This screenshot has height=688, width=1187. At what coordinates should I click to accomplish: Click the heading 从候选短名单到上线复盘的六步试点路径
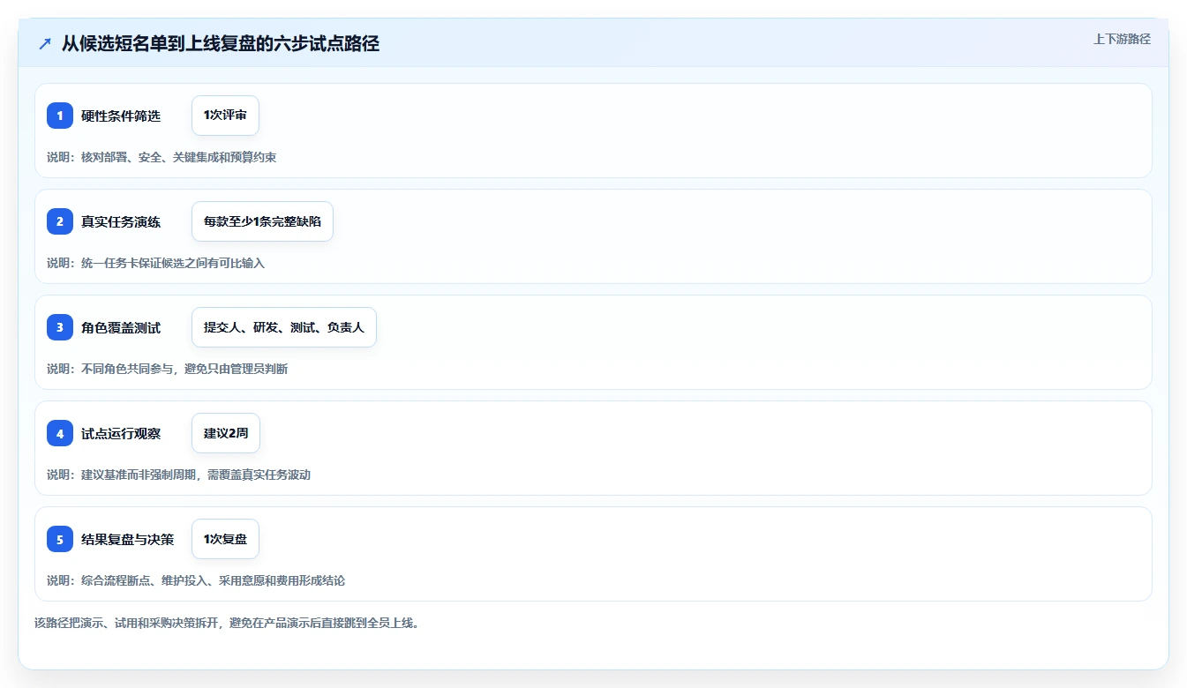[x=221, y=43]
